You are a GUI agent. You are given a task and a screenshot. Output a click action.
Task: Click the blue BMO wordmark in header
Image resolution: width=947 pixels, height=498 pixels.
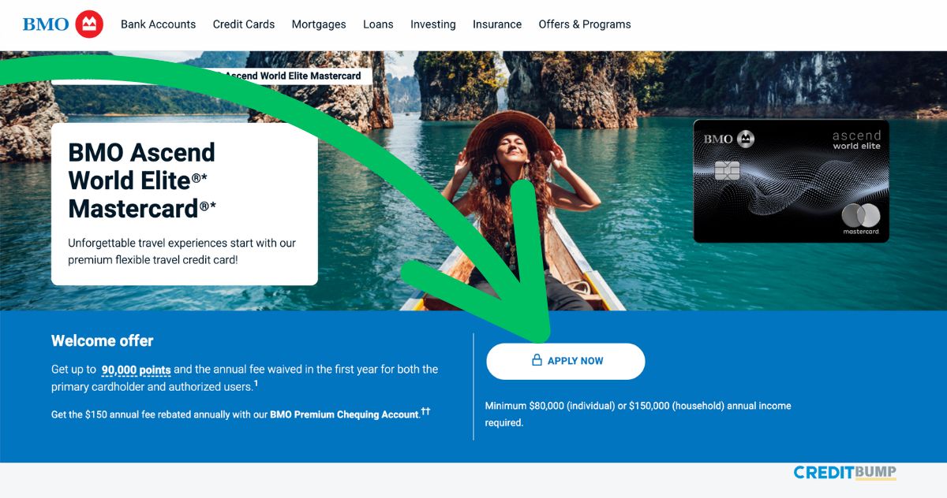tap(46, 24)
